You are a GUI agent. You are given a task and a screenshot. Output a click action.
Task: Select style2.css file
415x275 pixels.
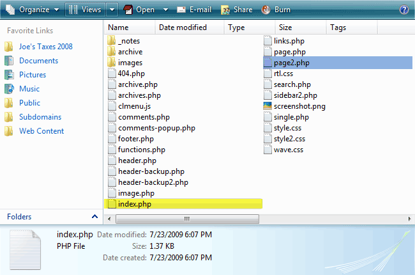pos(285,139)
